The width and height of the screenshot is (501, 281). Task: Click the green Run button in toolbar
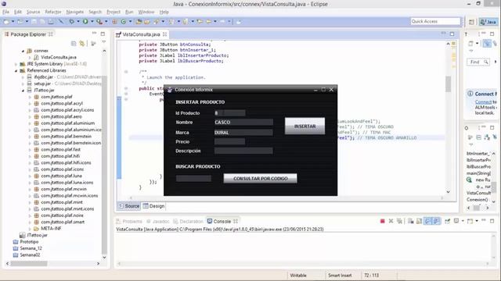pos(85,22)
